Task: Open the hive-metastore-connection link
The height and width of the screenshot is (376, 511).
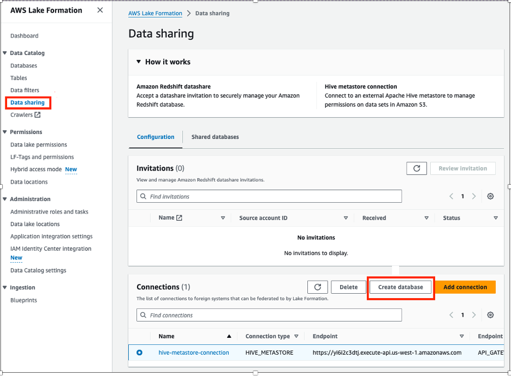Action: 194,353
